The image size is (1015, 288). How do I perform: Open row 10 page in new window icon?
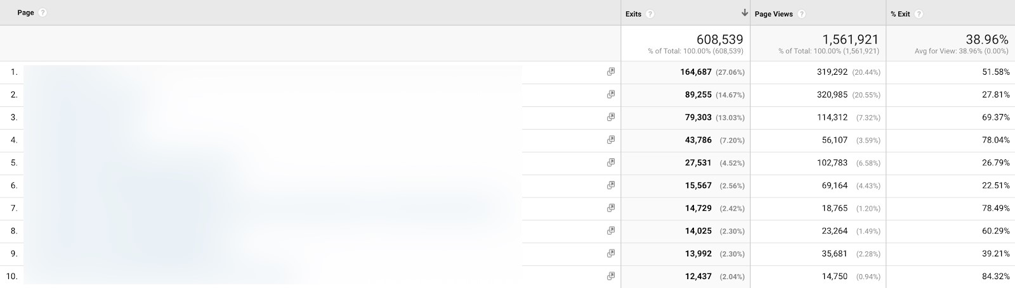611,276
